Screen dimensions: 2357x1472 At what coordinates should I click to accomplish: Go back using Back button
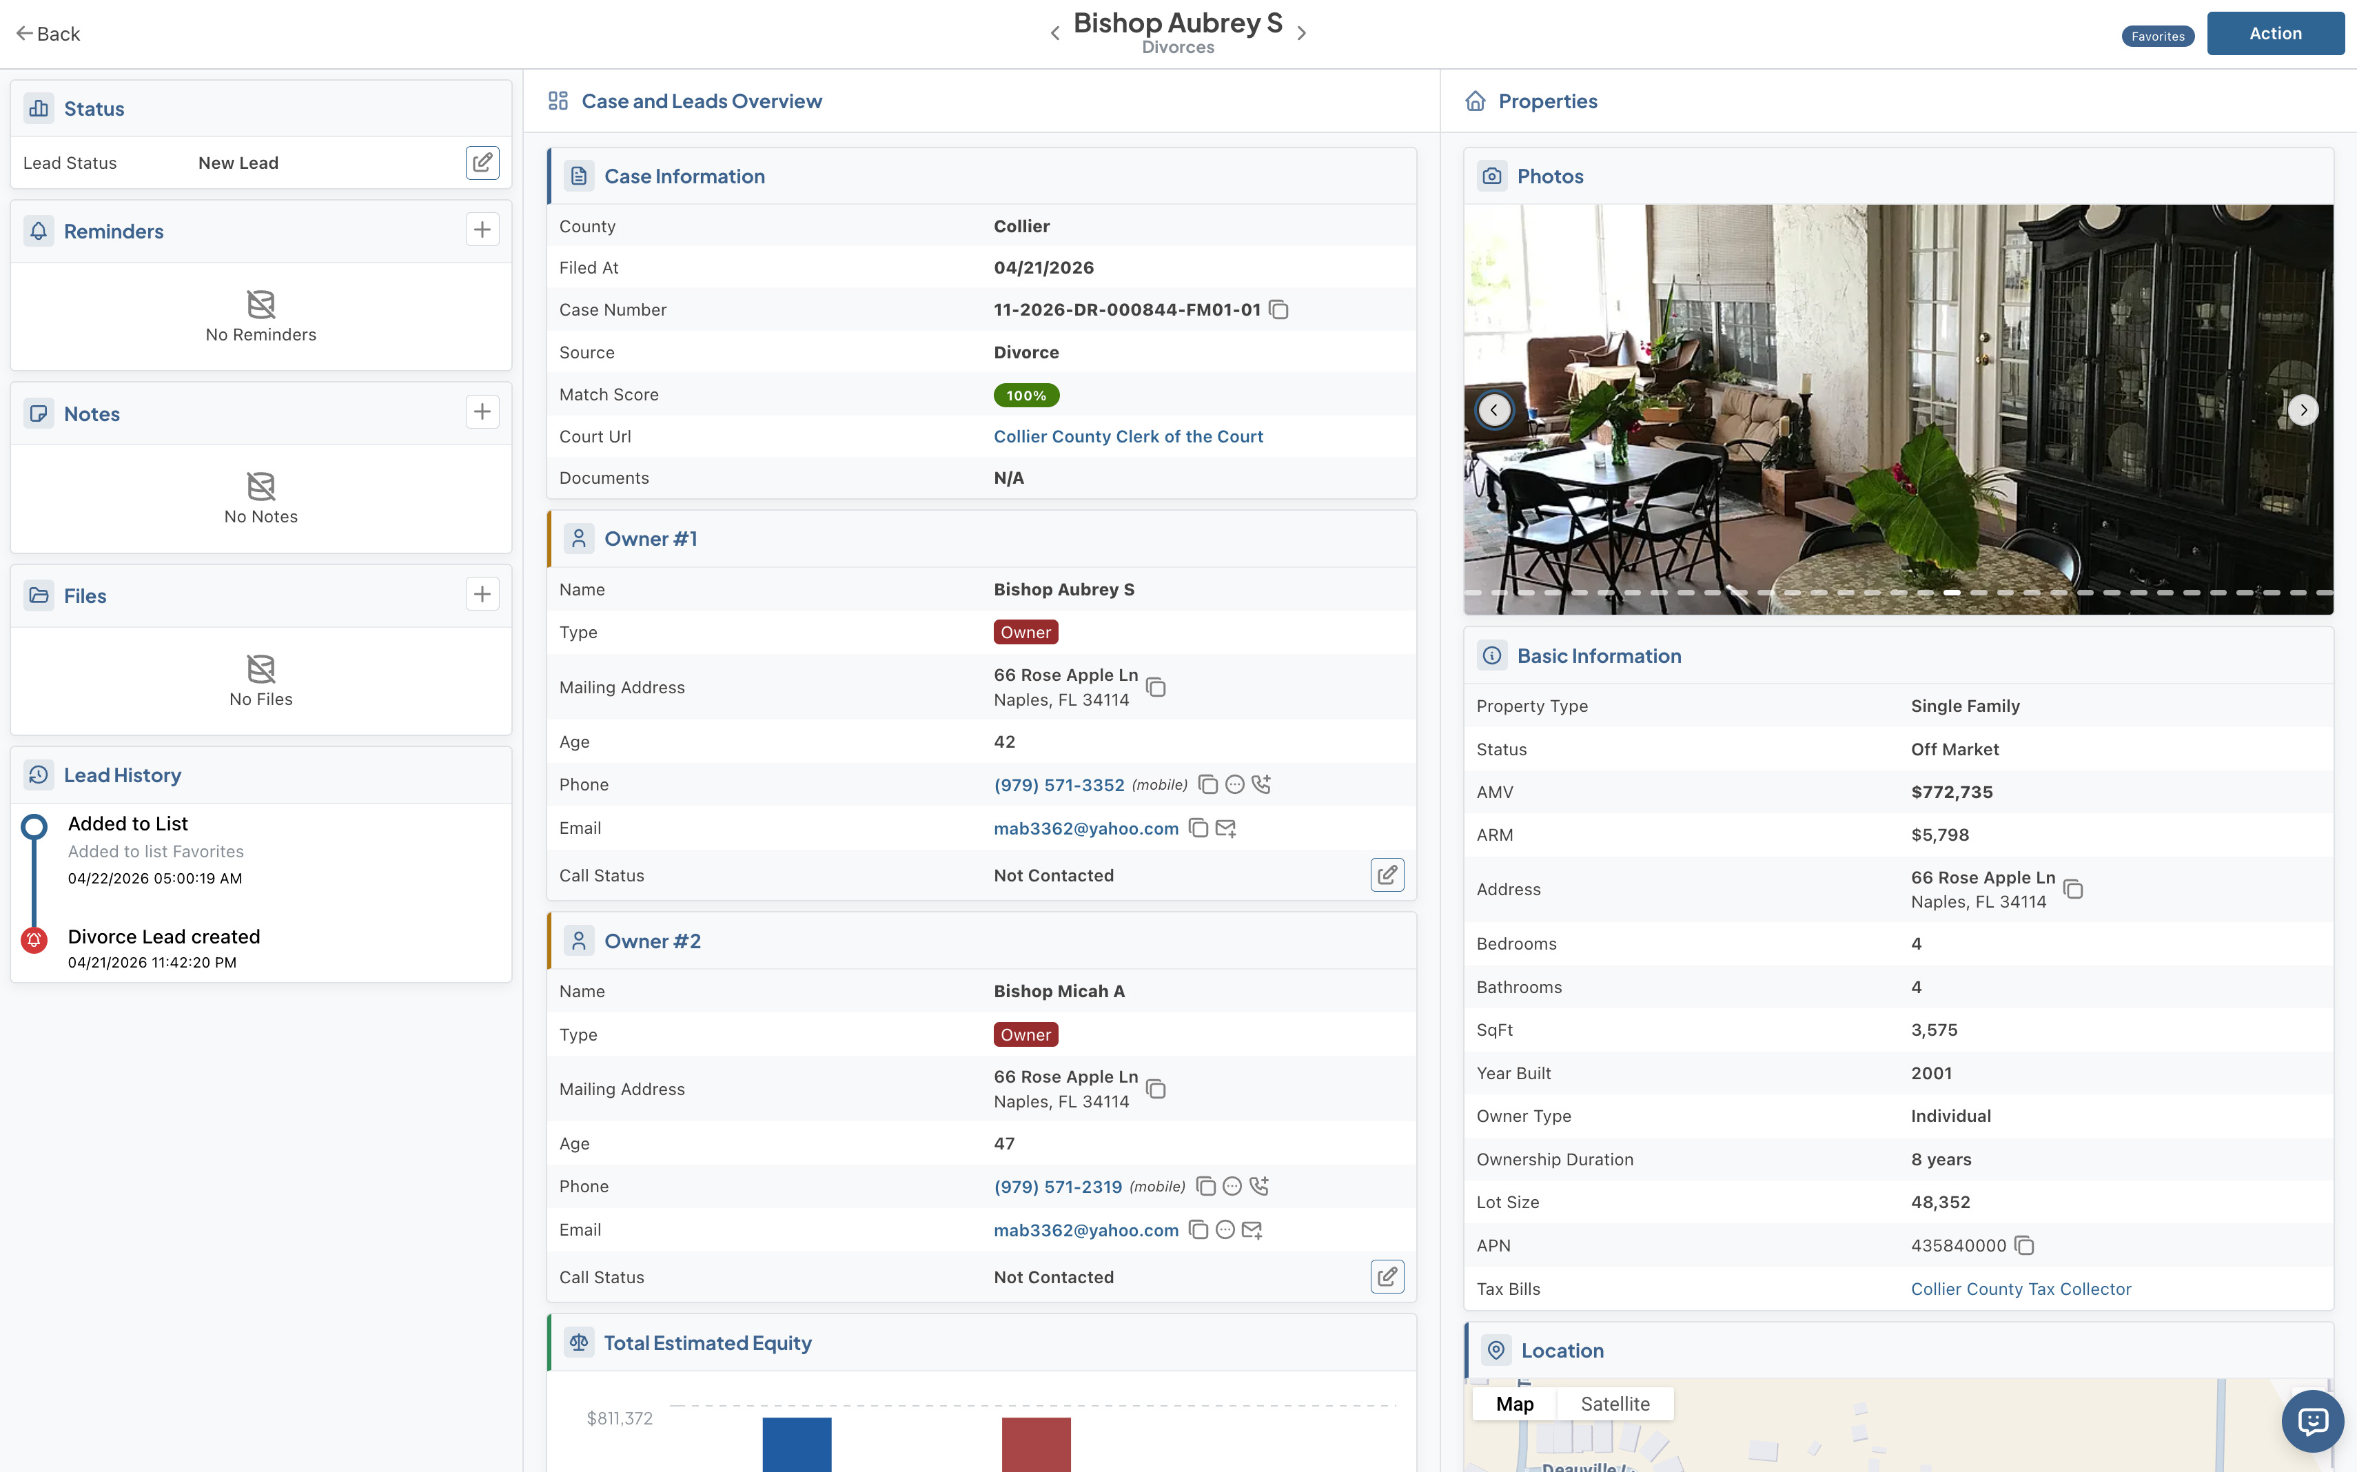click(x=49, y=34)
